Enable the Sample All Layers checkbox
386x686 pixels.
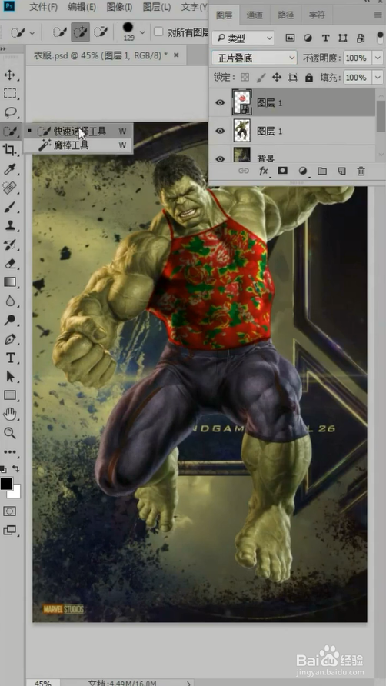tap(159, 32)
